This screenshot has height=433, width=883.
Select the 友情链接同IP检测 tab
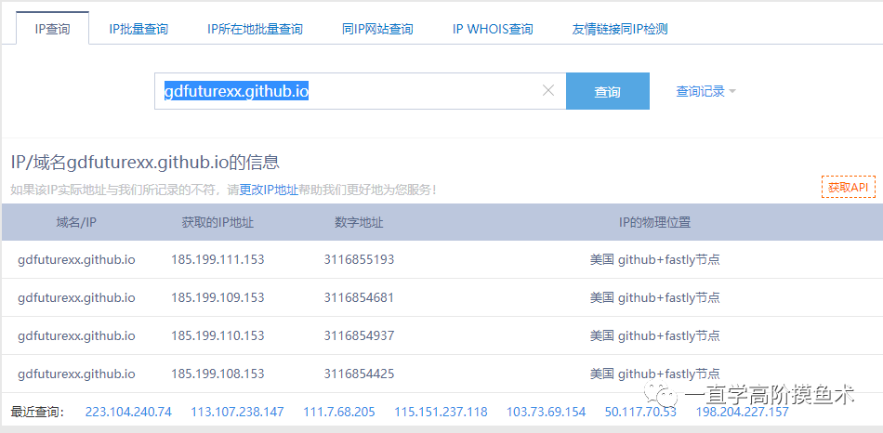point(620,30)
